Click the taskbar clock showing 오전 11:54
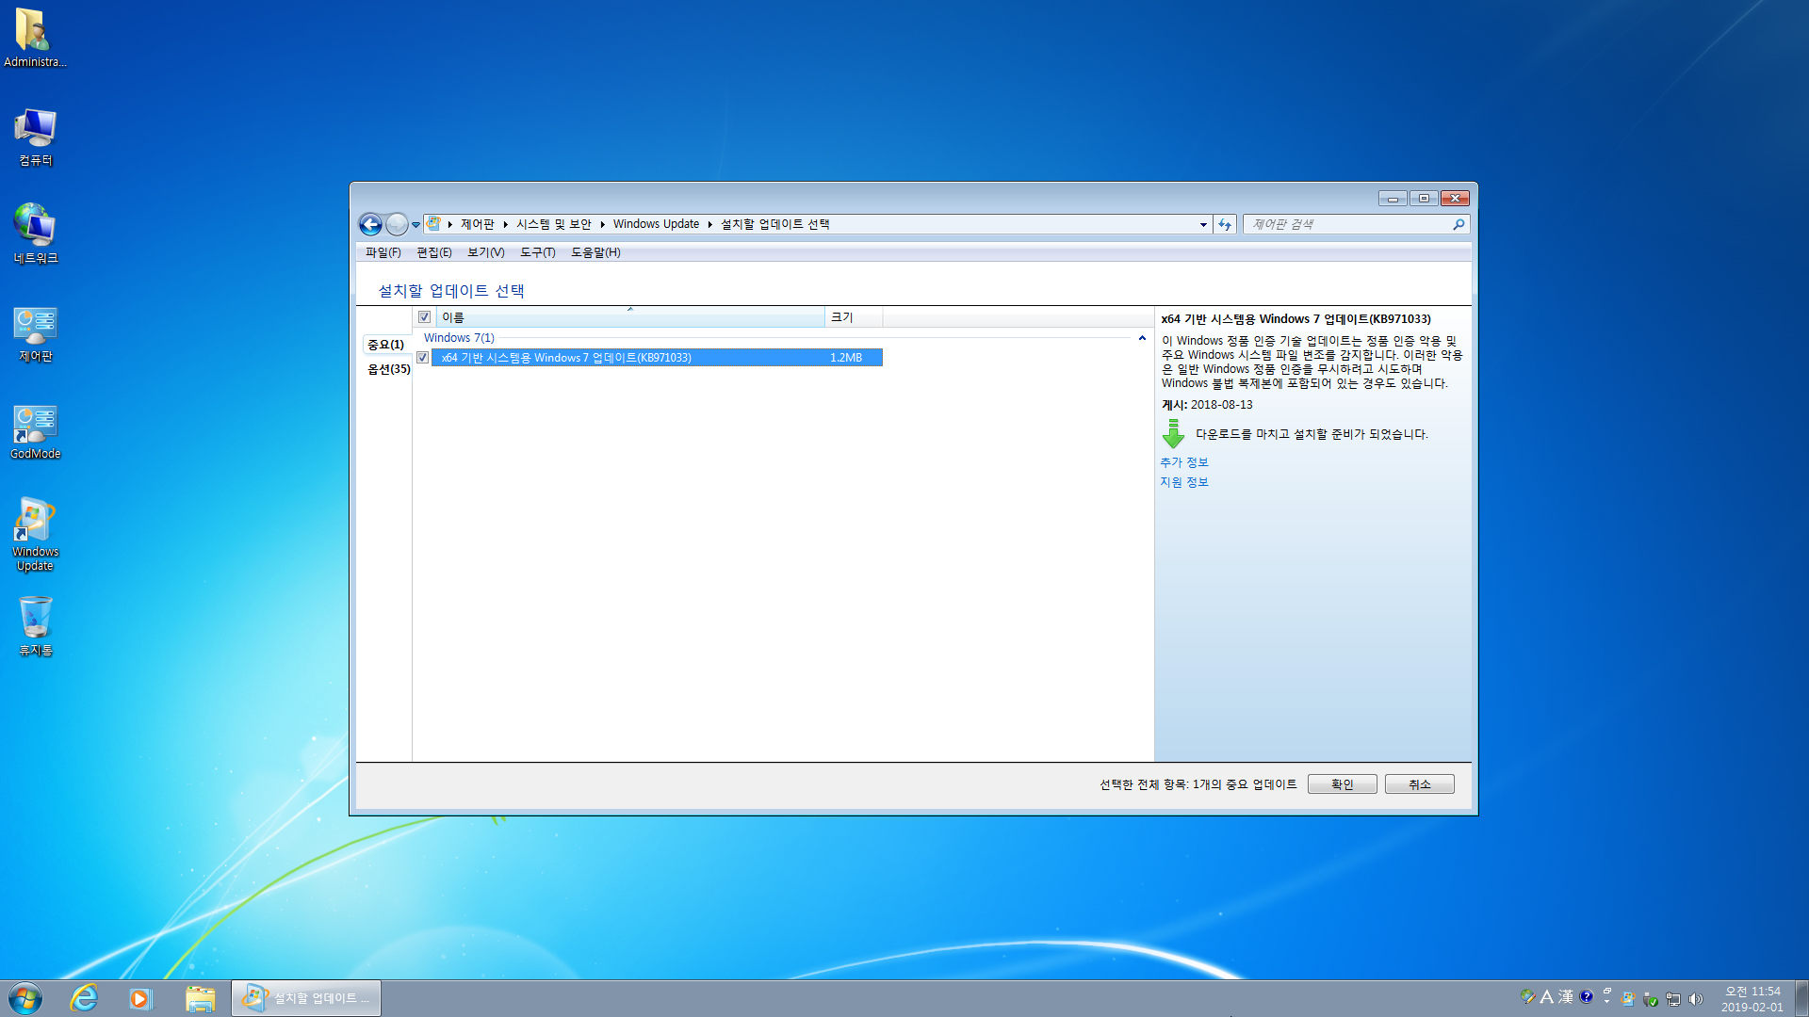 tap(1752, 999)
